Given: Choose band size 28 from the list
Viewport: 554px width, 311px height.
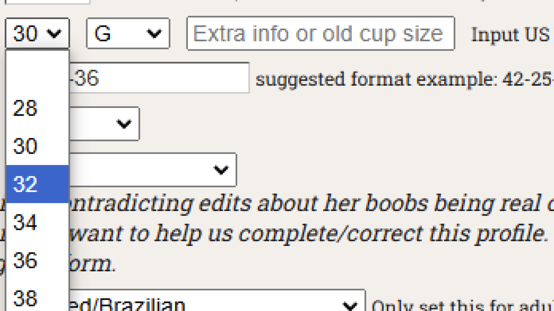Looking at the screenshot, I should click(37, 108).
